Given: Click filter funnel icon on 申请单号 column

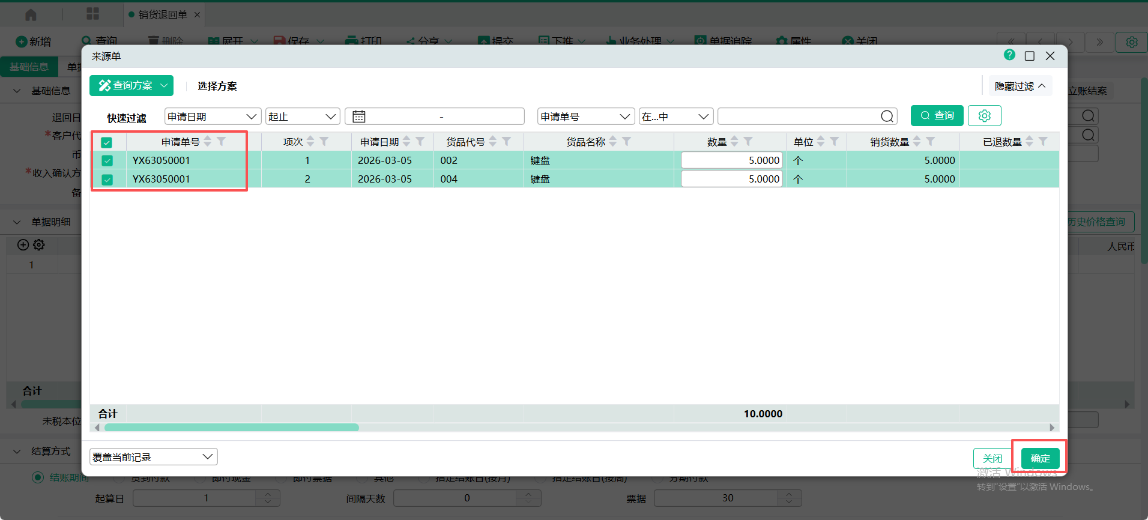Looking at the screenshot, I should [x=222, y=142].
